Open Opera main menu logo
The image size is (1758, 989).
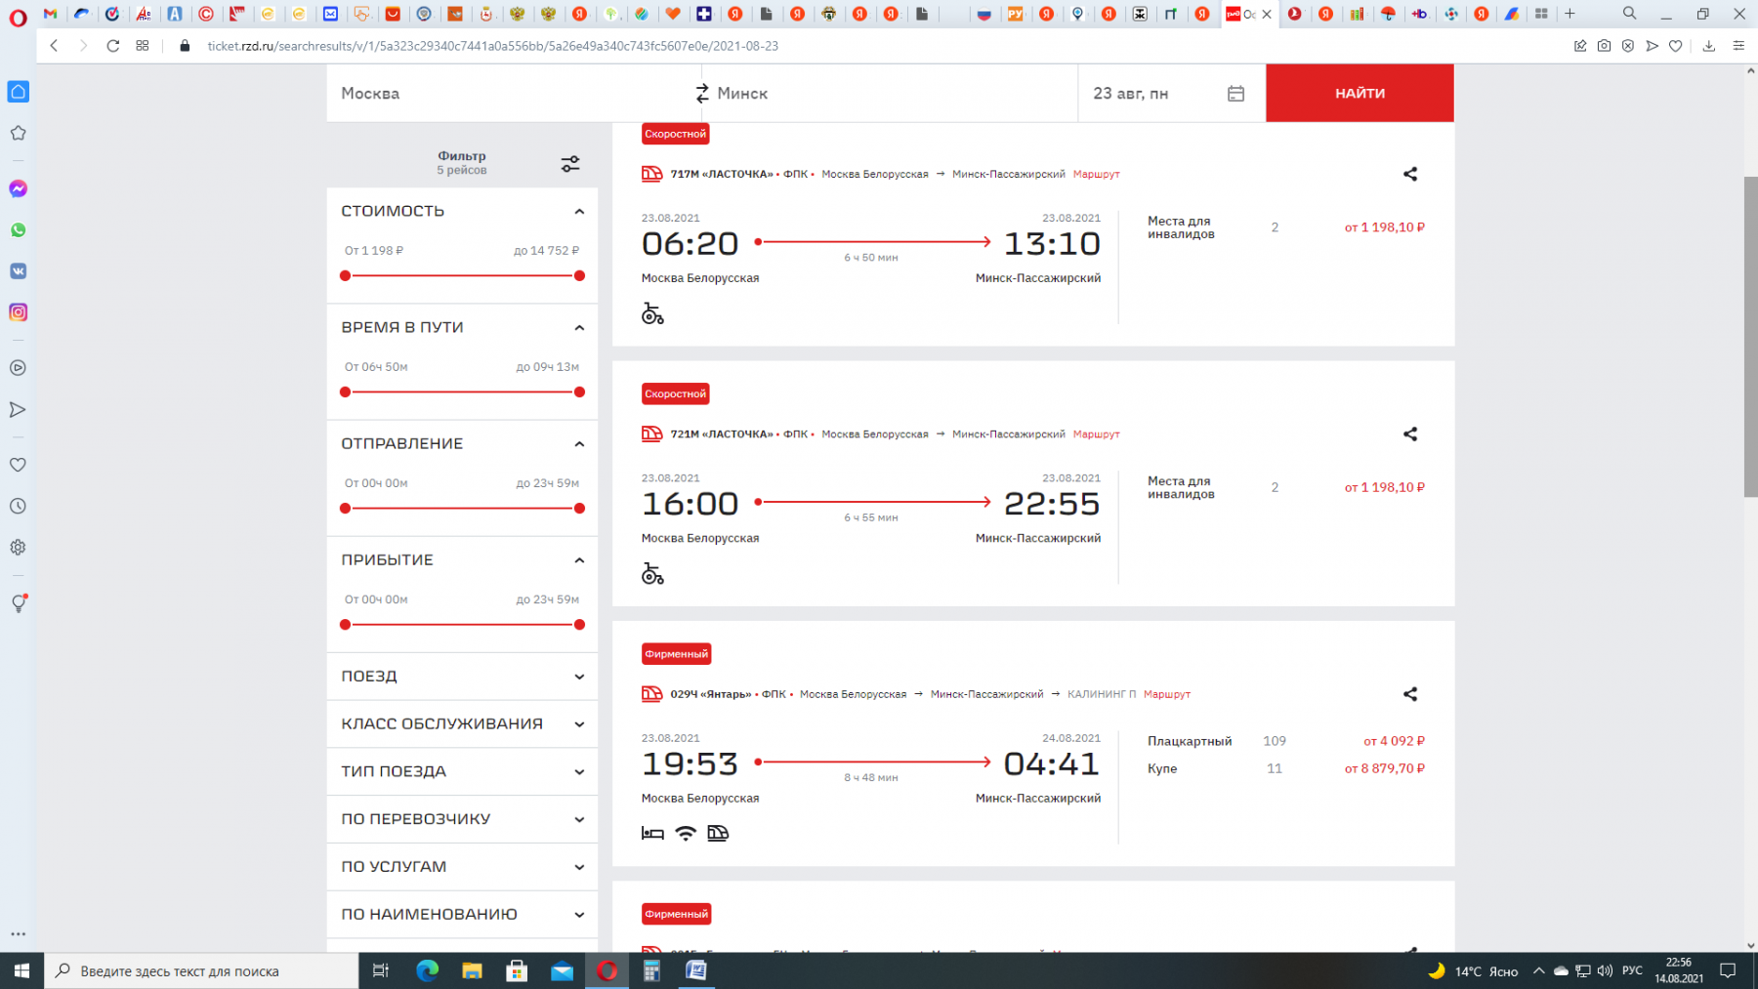(18, 17)
